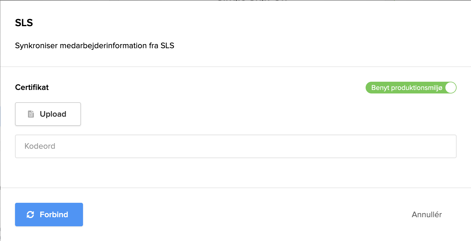The height and width of the screenshot is (241, 471).
Task: Toggle the Benyt produktionsmiljø switch
Action: 411,88
